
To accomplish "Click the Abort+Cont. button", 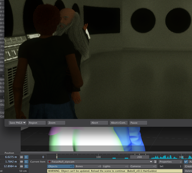I will coord(119,123).
